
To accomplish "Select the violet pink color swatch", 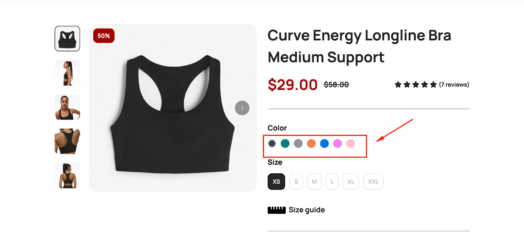I will pos(338,143).
